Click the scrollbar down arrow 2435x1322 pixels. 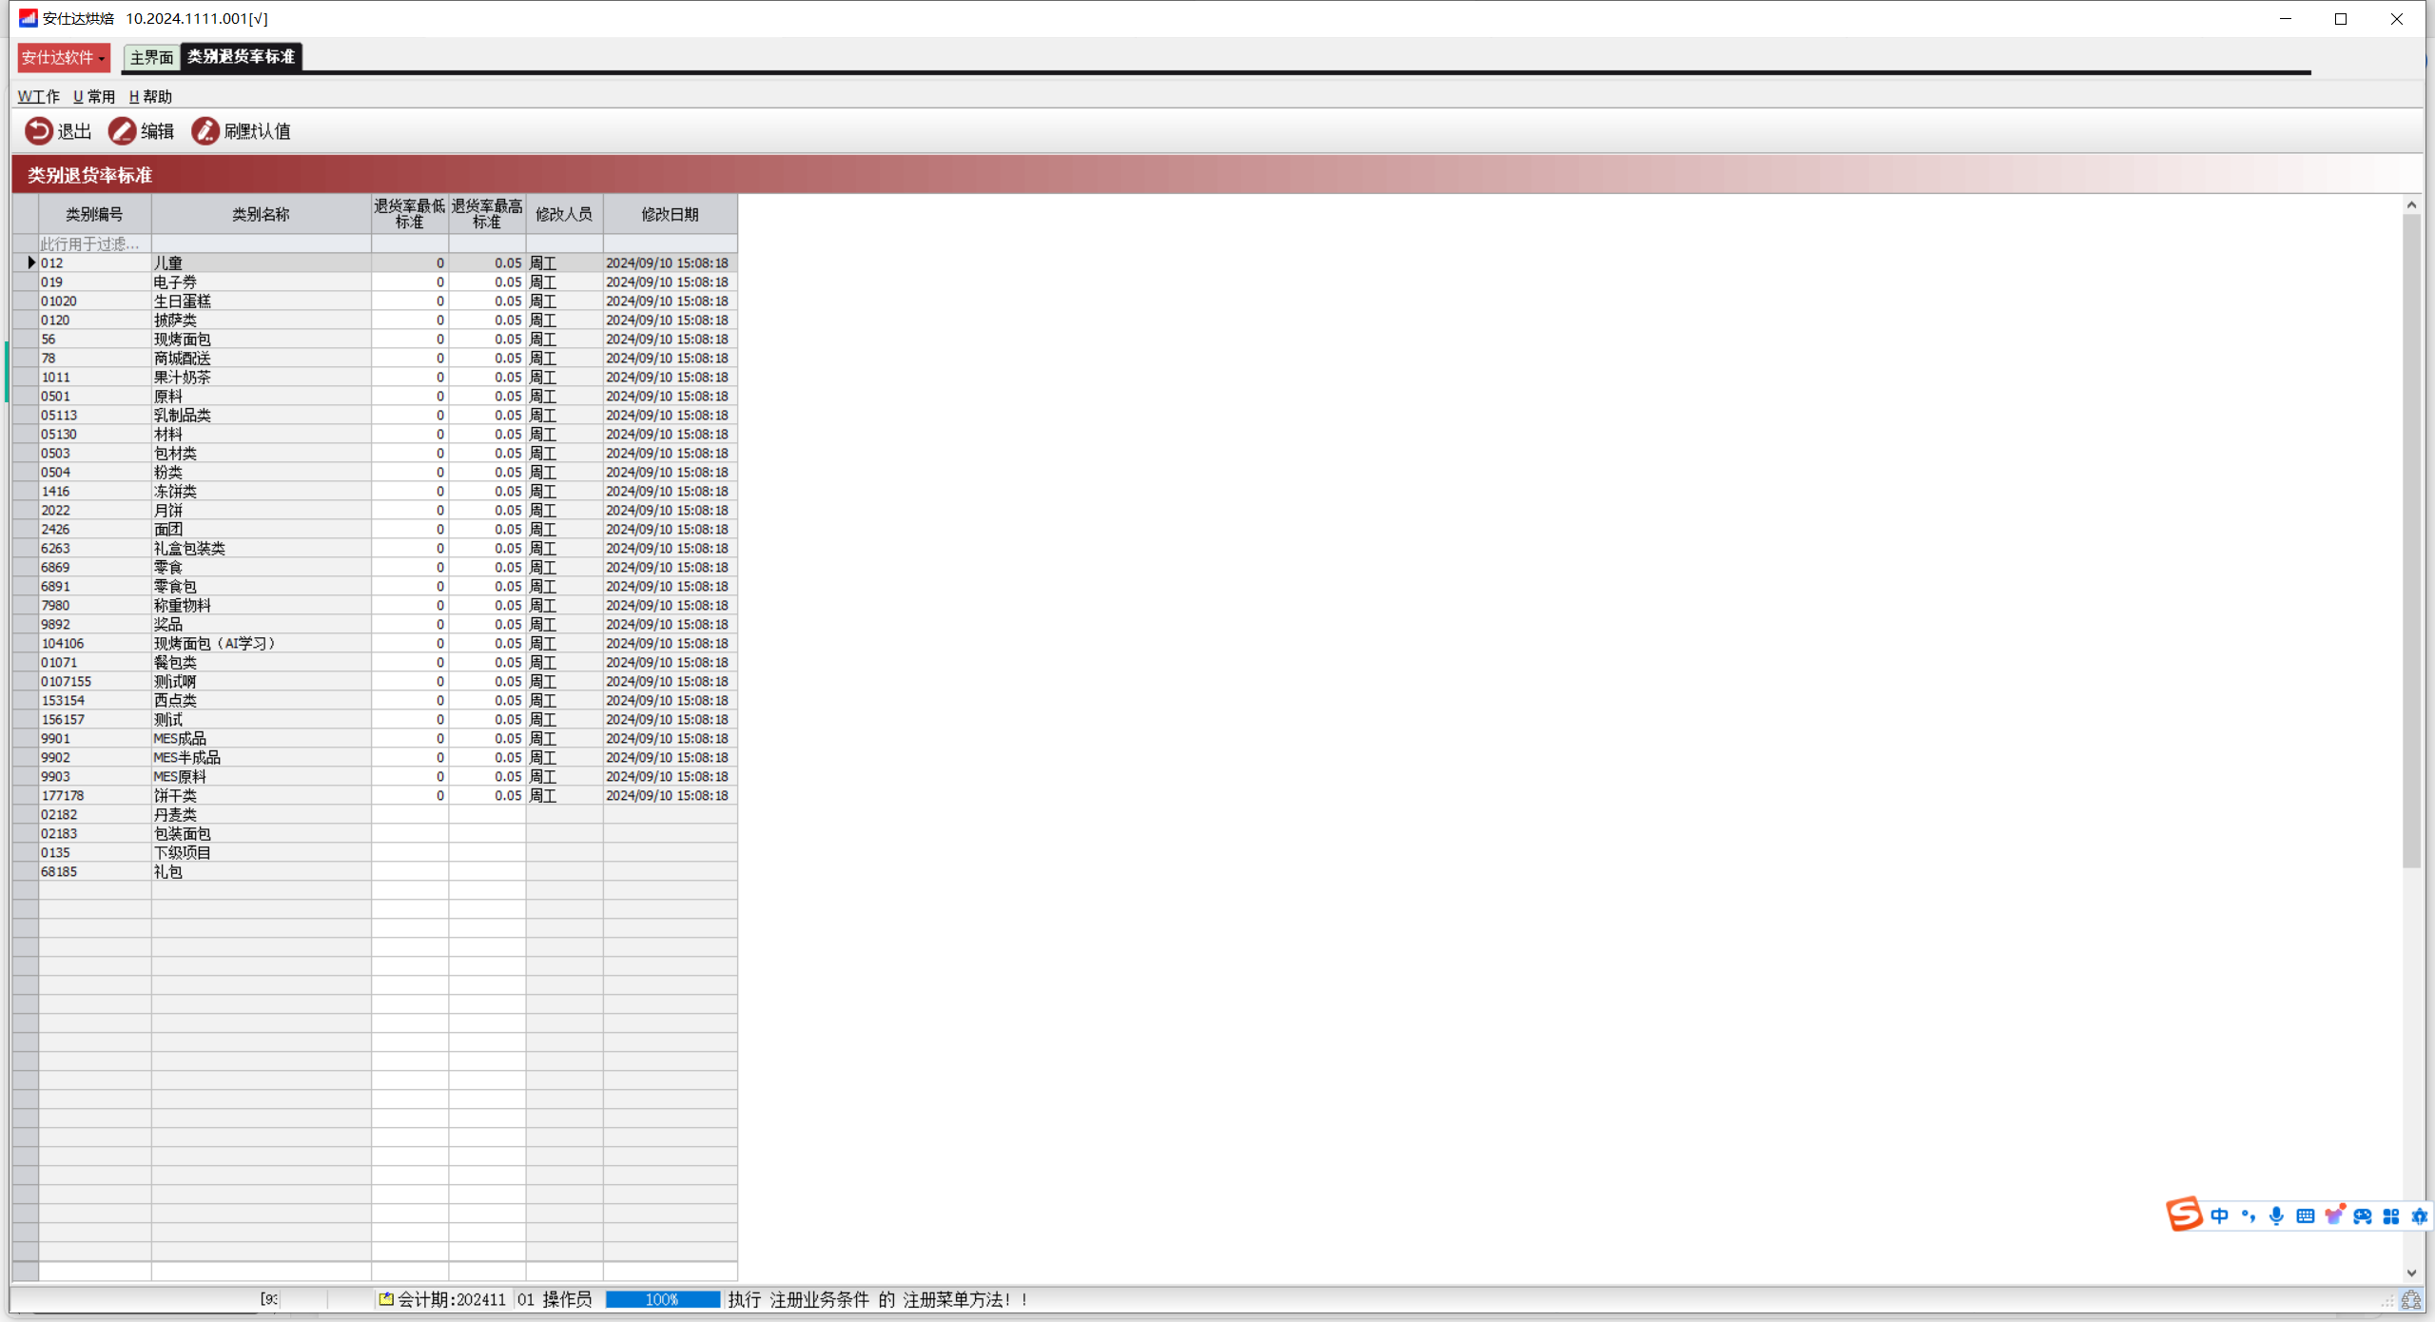click(x=2411, y=1273)
